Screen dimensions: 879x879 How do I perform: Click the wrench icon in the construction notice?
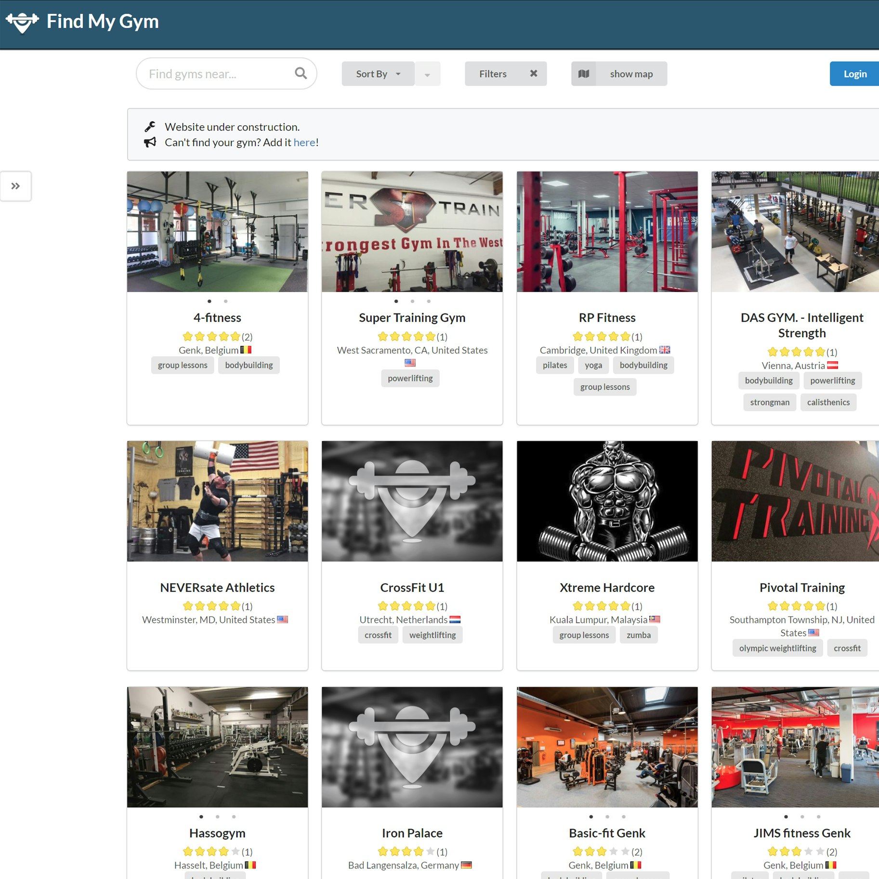(x=150, y=126)
